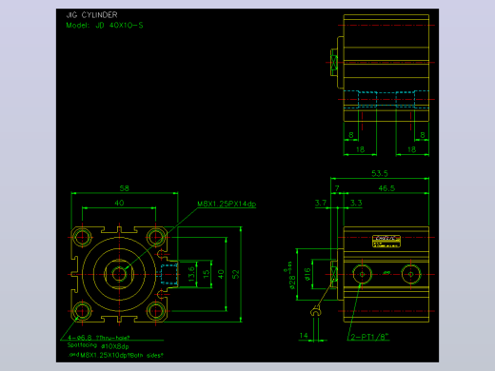Click the right "8" dimension in top view
The height and width of the screenshot is (371, 495).
(423, 135)
